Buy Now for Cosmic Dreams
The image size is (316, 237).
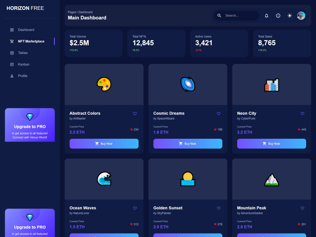(188, 144)
